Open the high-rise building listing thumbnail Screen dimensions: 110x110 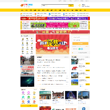75,75
